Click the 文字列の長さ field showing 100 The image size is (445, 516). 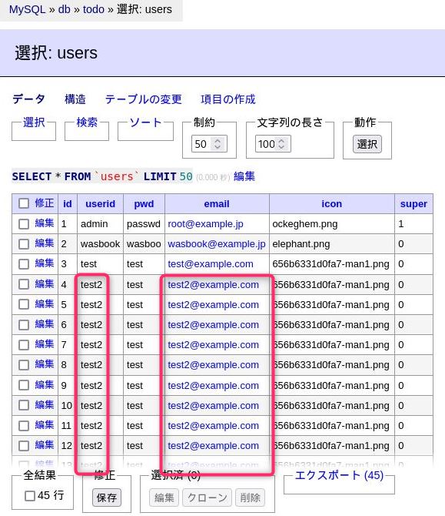point(273,144)
